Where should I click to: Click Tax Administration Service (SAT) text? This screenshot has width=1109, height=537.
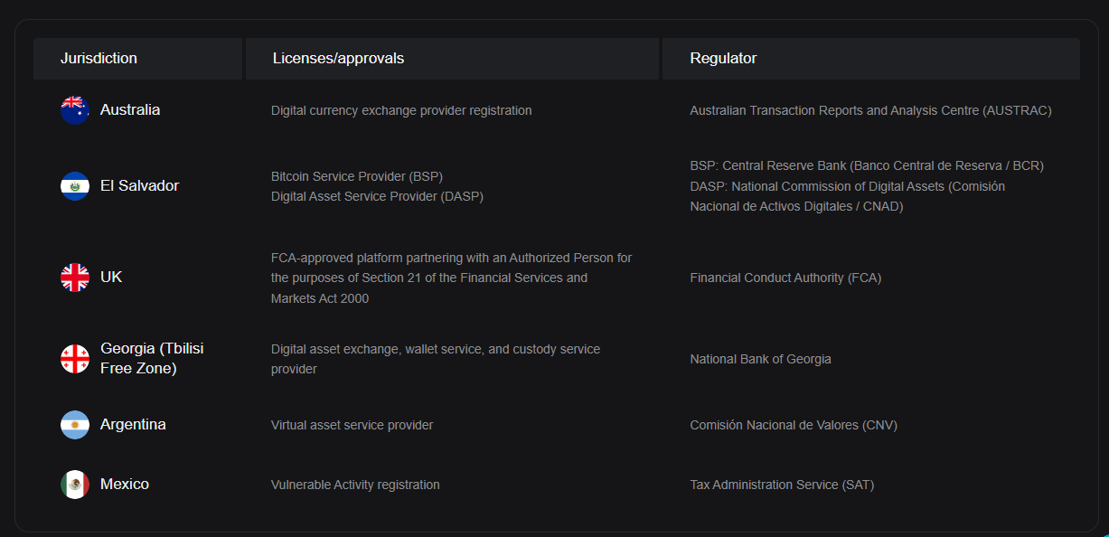(x=782, y=485)
